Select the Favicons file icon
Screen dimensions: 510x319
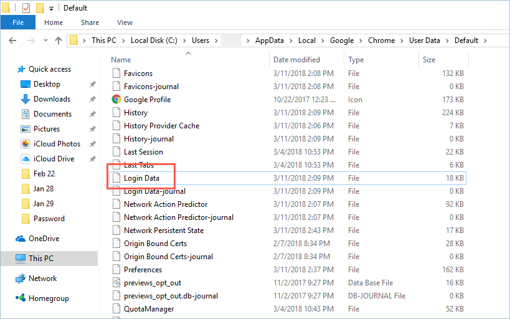point(116,74)
